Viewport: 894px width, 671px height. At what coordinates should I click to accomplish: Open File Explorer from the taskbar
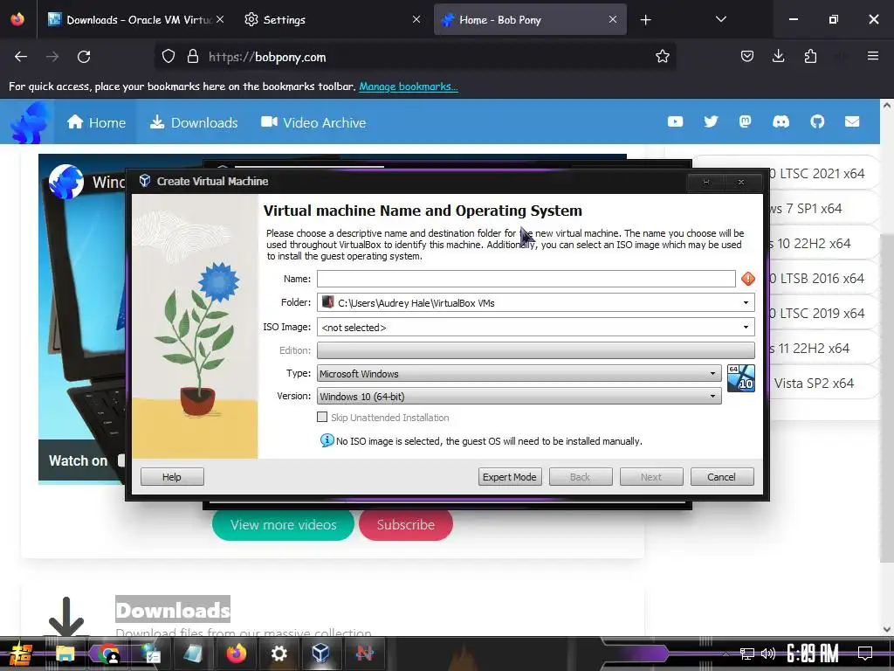coord(65,653)
